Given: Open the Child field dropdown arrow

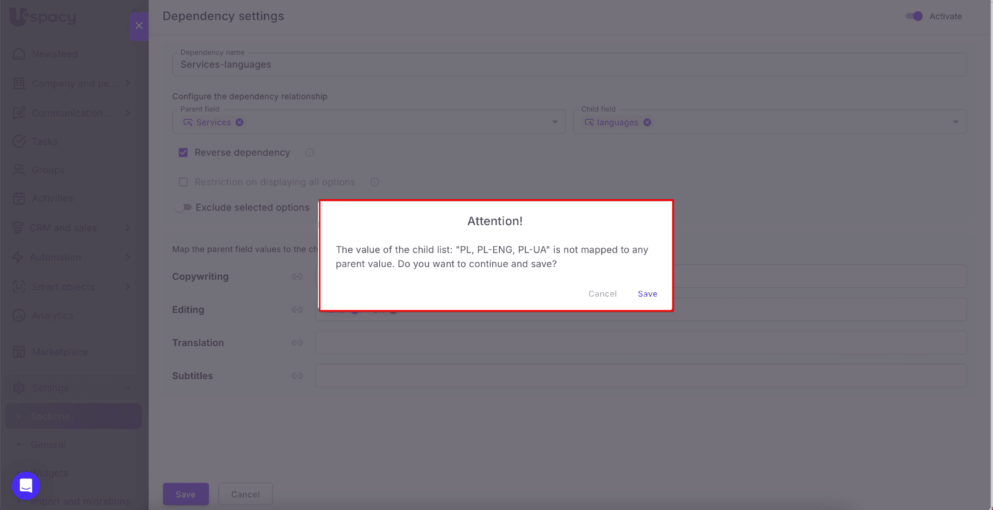Looking at the screenshot, I should coord(956,122).
